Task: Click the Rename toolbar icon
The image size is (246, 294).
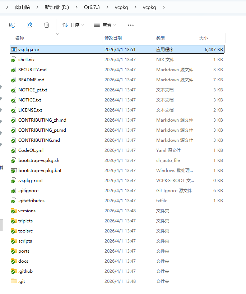Action: coord(12,25)
